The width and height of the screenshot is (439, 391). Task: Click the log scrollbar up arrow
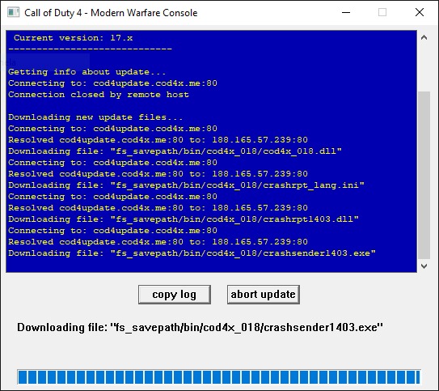point(424,37)
